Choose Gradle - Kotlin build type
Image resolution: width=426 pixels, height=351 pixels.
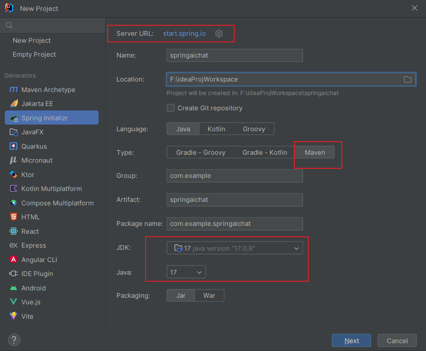click(265, 153)
